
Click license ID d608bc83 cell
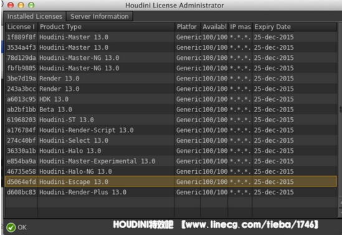[x=21, y=192]
